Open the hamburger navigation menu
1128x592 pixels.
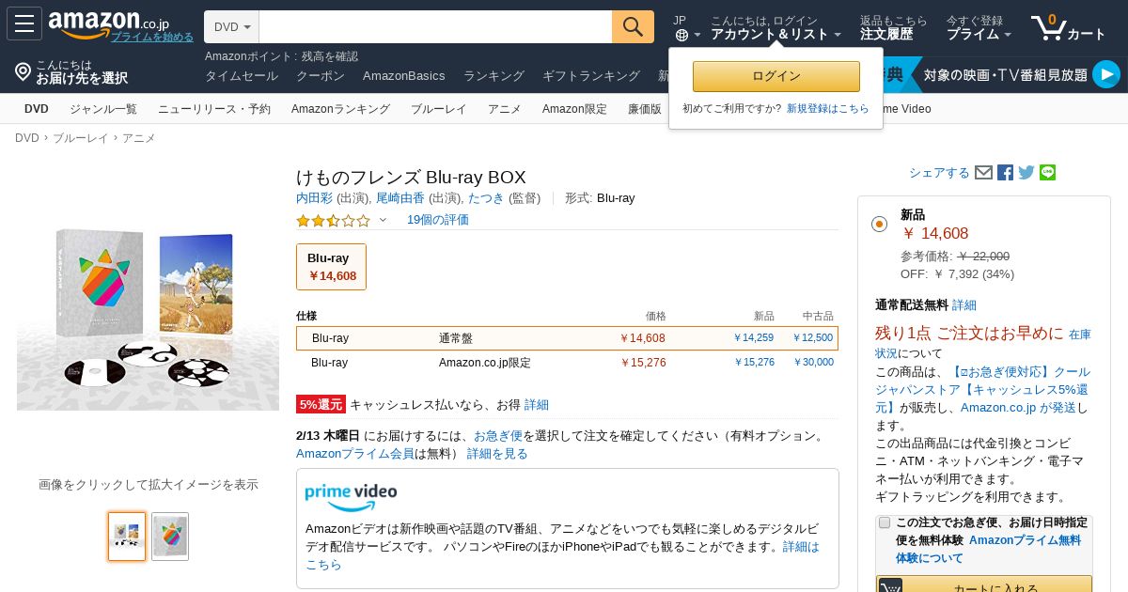click(24, 24)
